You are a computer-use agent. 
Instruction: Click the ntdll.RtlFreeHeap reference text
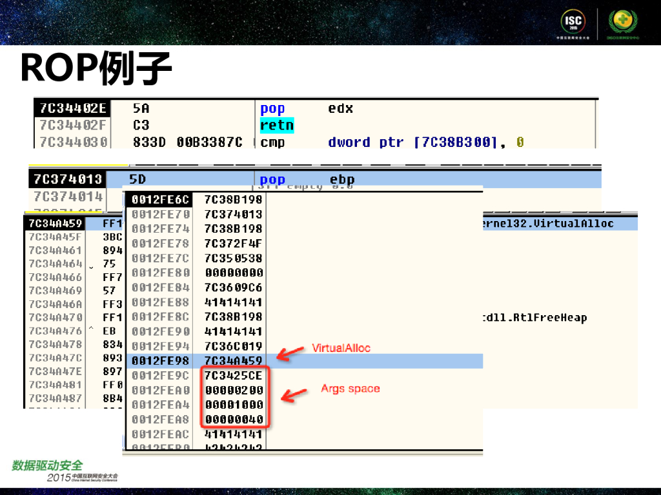(534, 318)
